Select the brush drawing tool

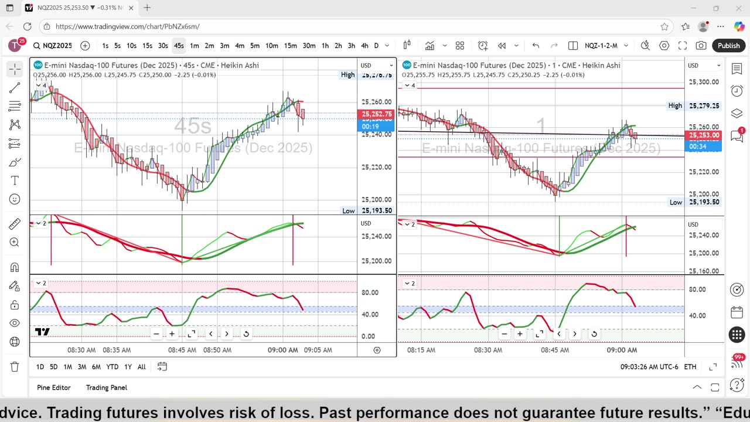click(15, 162)
